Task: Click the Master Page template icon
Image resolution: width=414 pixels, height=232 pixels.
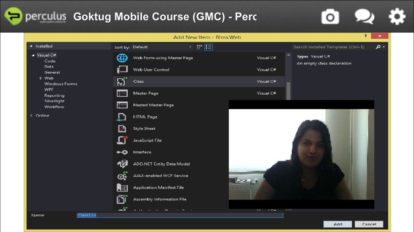Action: (x=122, y=93)
